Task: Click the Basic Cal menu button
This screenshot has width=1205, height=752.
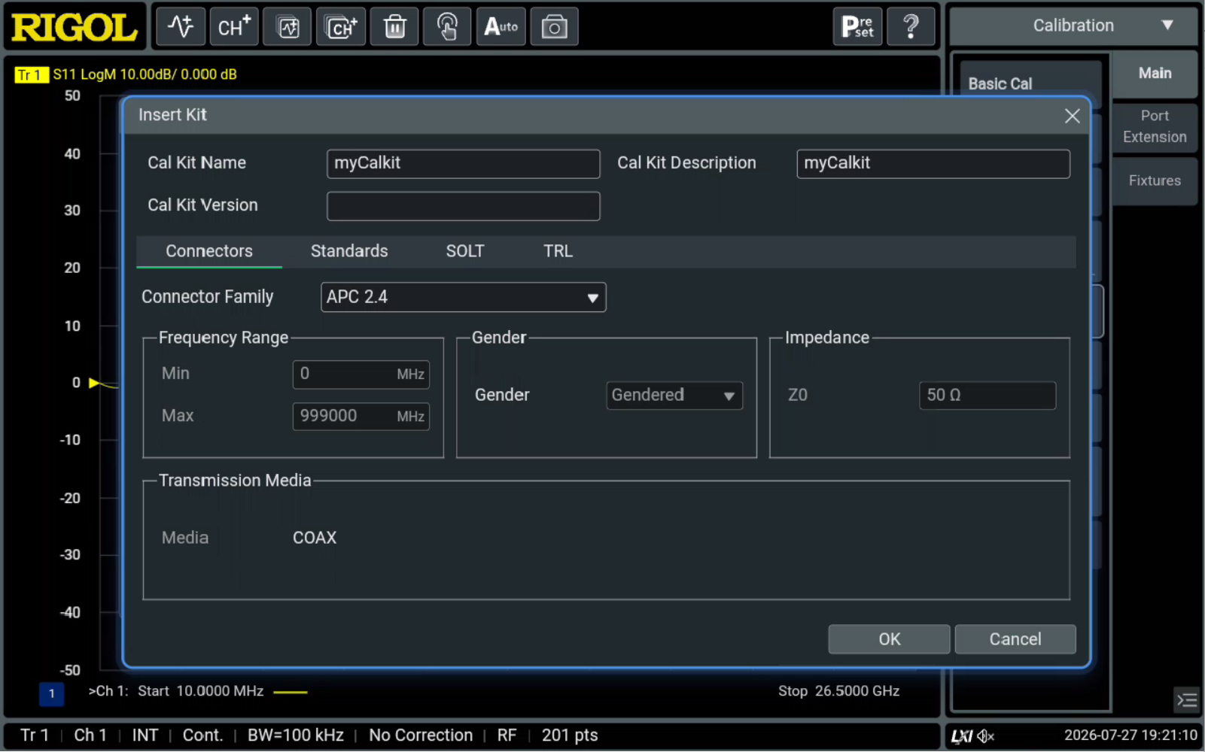Action: tap(1030, 83)
